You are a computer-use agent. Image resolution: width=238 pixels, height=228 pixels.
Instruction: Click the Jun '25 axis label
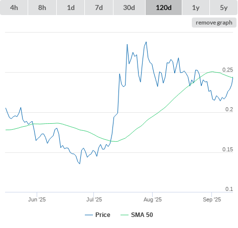(x=37, y=199)
